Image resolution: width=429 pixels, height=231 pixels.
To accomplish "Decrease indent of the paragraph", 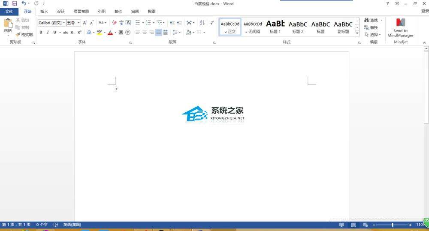I will coord(172,23).
